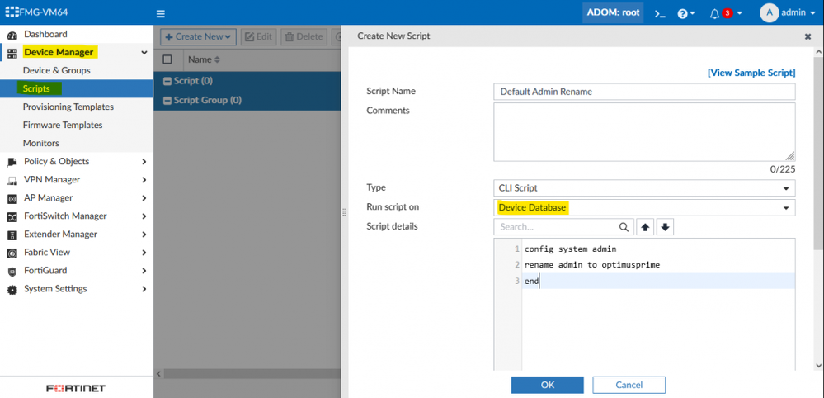Click the search magnifier in Script details

point(624,227)
